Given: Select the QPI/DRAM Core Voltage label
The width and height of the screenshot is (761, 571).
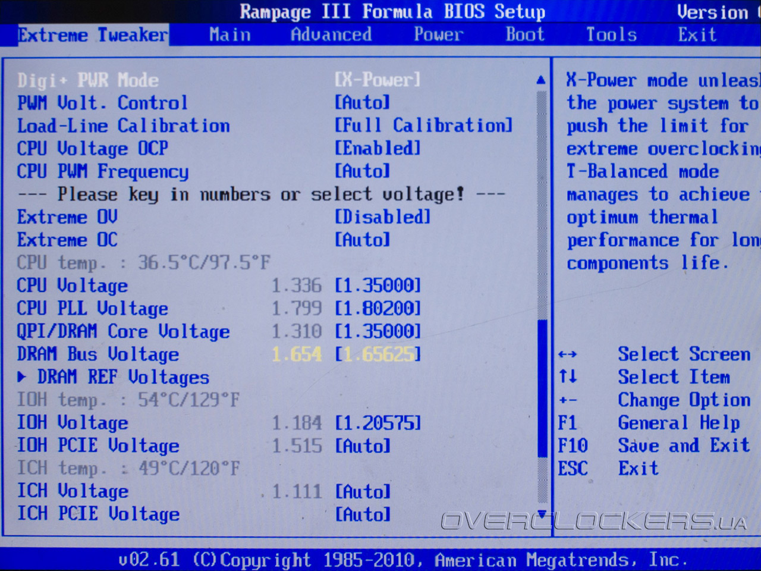Looking at the screenshot, I should (124, 332).
